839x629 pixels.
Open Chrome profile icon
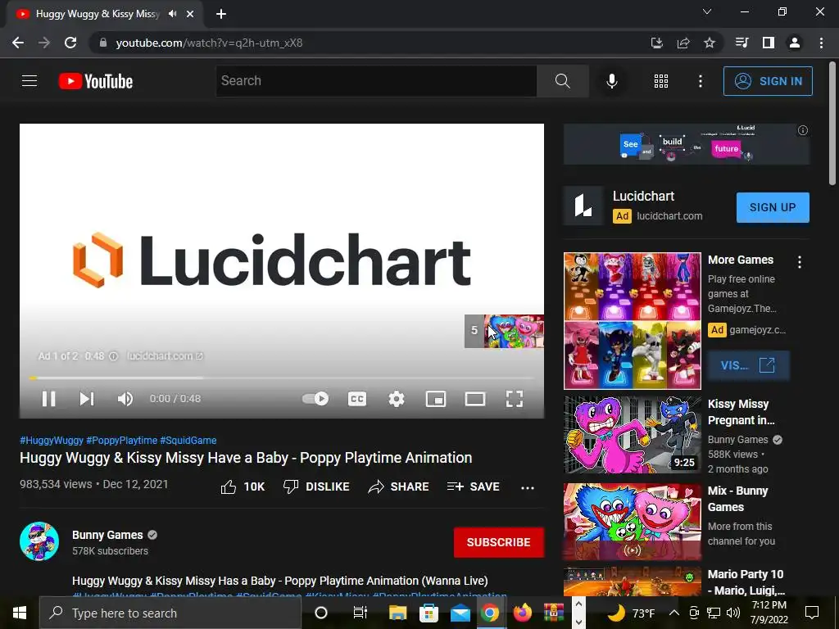click(795, 43)
